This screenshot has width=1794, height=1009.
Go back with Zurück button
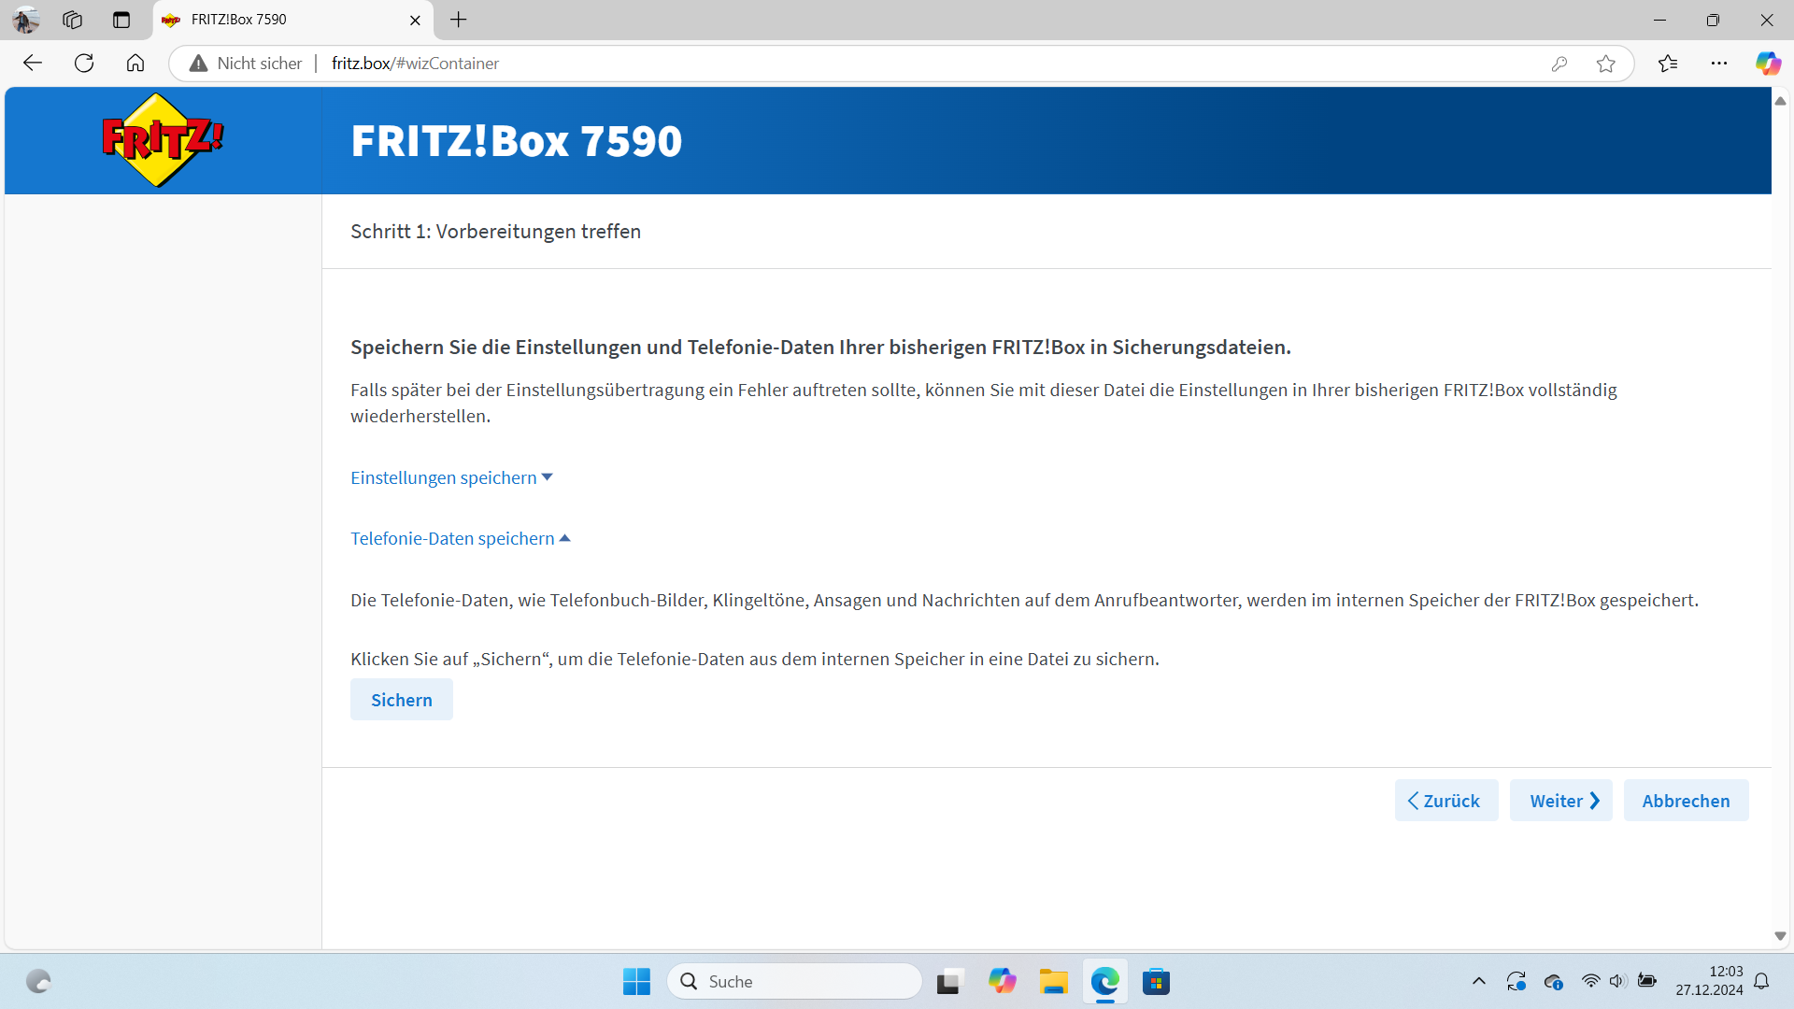tap(1445, 801)
